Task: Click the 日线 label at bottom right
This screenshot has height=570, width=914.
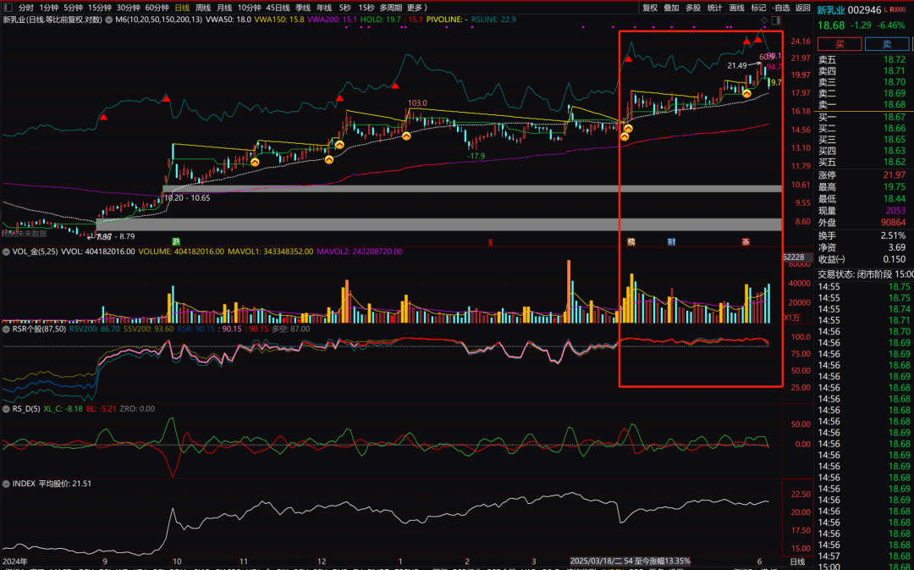Action: 797,562
